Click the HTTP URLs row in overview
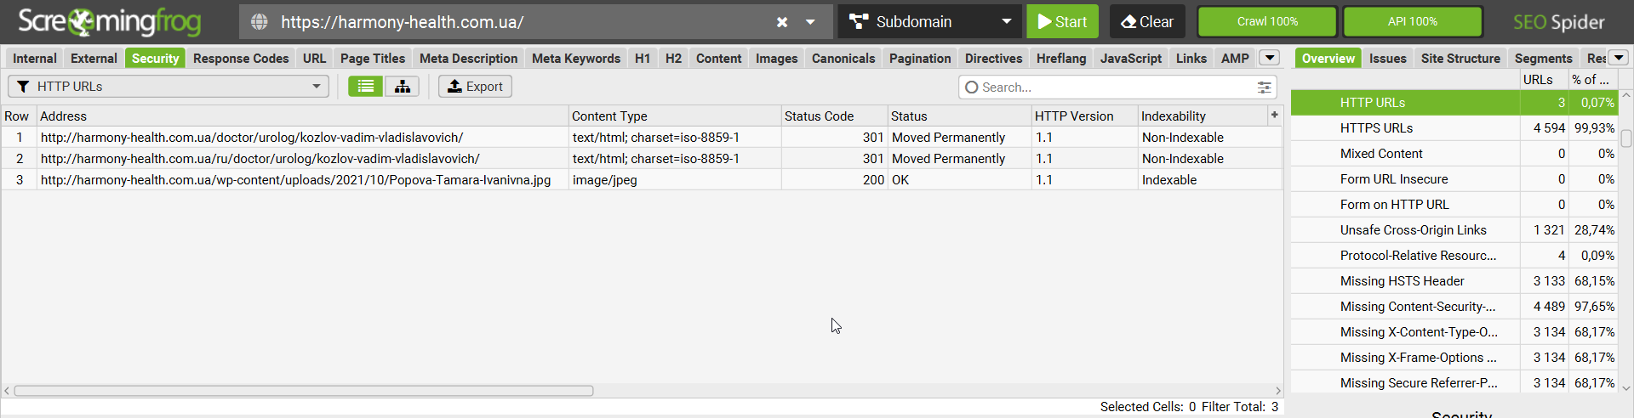Image resolution: width=1634 pixels, height=418 pixels. (1454, 102)
